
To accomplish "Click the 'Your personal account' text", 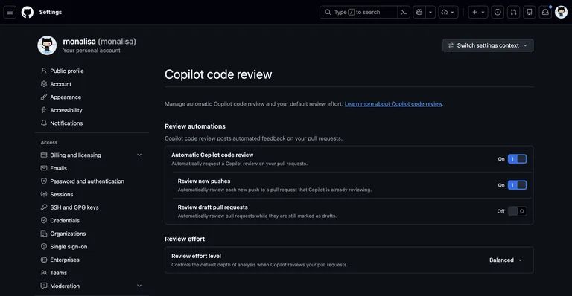I will coord(92,51).
